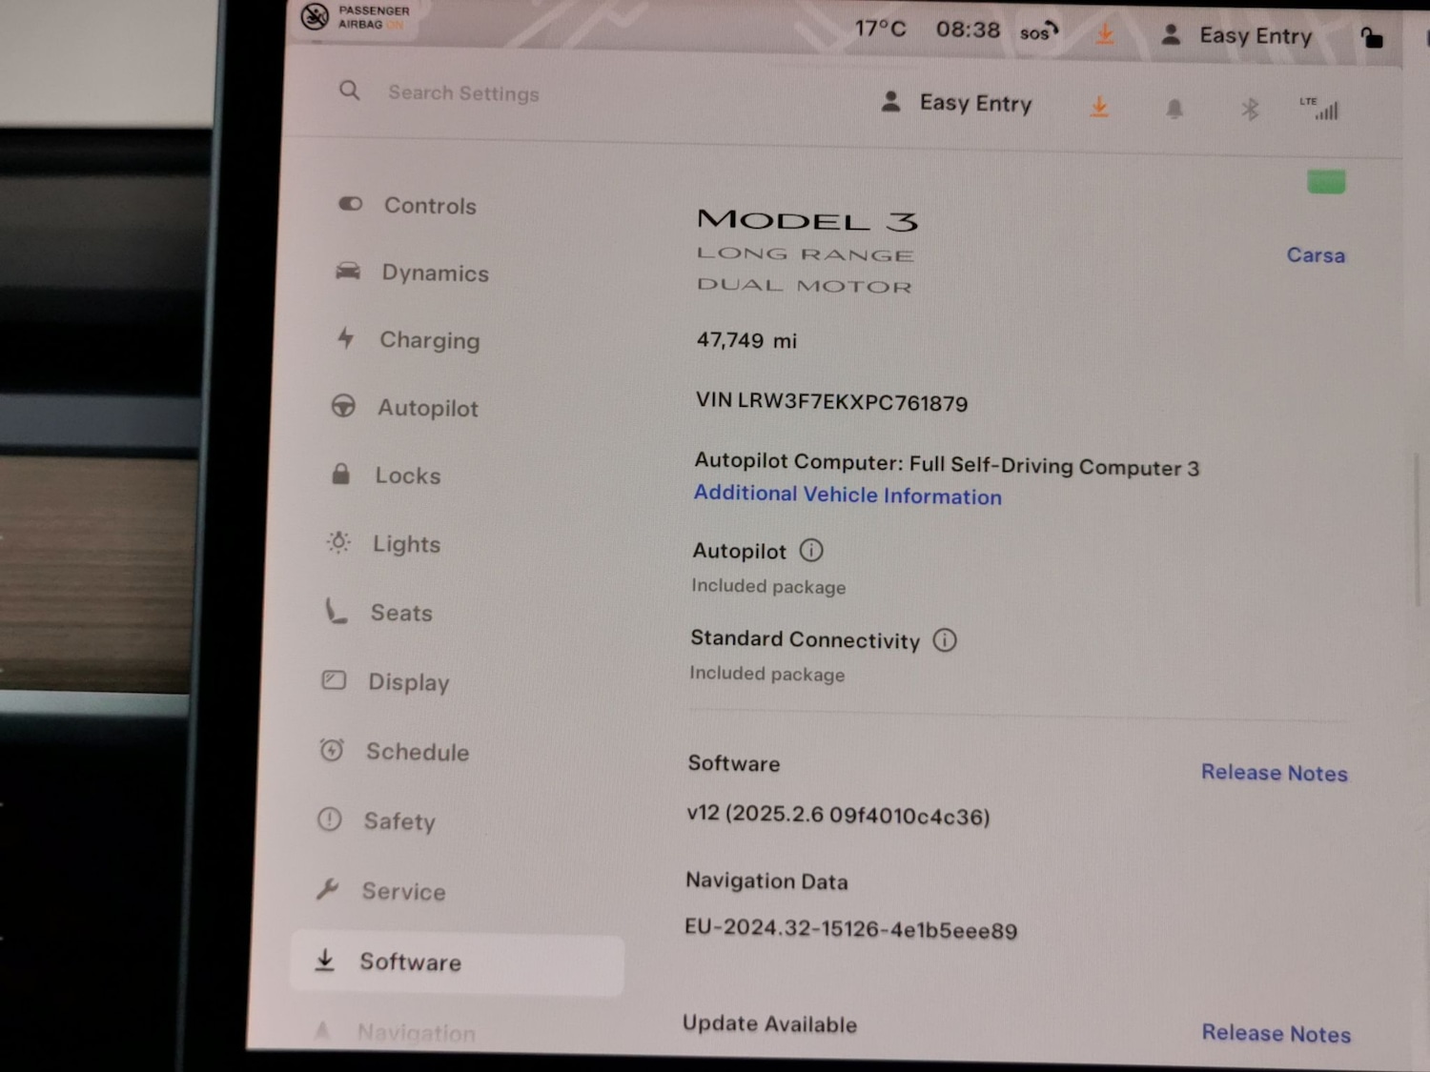Click the v12 (2025.2.6 09f4010c4c36) version text
This screenshot has width=1430, height=1072.
click(x=838, y=815)
